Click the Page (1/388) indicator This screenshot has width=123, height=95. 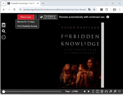coord(72,91)
